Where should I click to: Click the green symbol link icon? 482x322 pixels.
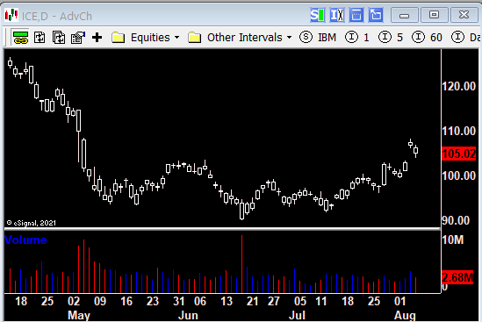point(20,38)
